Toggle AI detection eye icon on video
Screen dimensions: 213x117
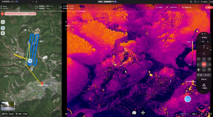click(66, 22)
